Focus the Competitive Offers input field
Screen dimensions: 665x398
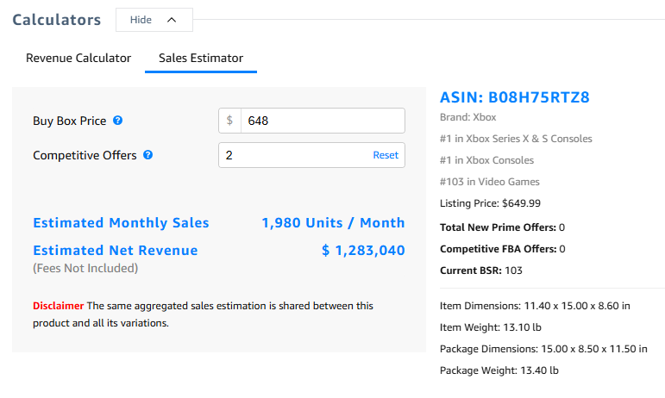(311, 155)
